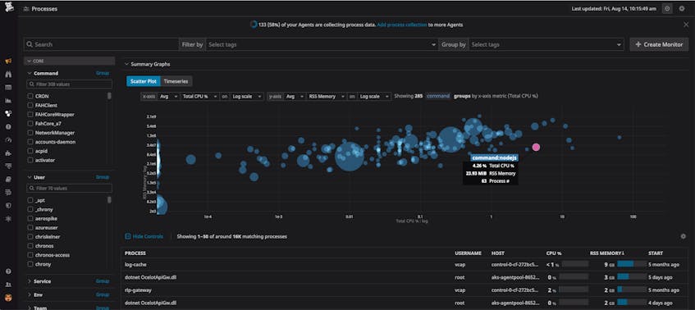The height and width of the screenshot is (310, 695).
Task: Open the Monitors exclamation icon in sidebar
Action: [8, 126]
